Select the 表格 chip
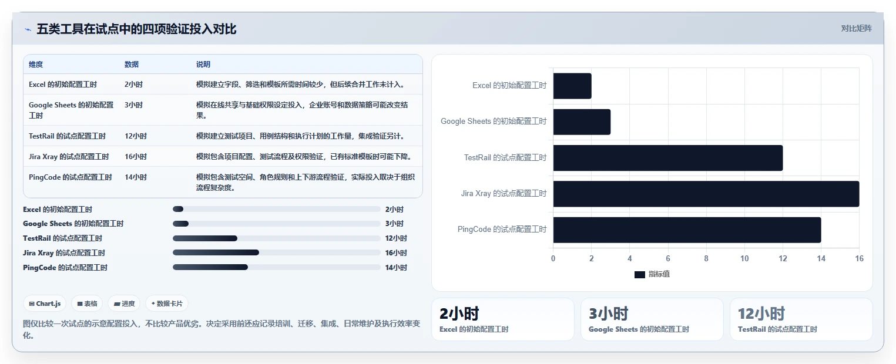896x364 pixels. tap(87, 304)
